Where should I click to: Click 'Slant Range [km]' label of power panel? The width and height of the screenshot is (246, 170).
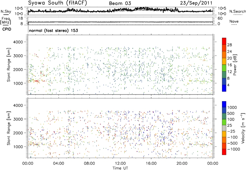(9, 65)
